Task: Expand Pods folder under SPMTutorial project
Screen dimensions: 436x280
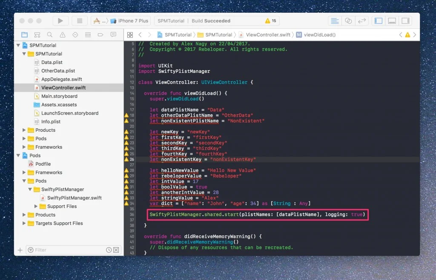Action: (24, 139)
